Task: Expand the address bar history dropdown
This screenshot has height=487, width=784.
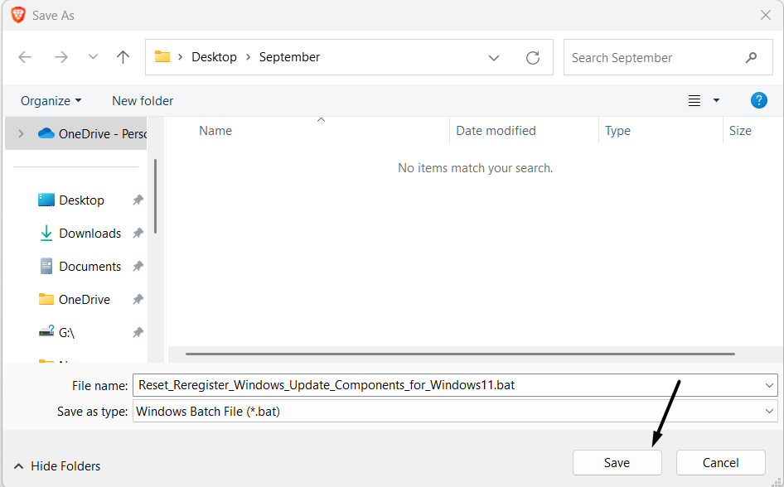Action: [494, 58]
